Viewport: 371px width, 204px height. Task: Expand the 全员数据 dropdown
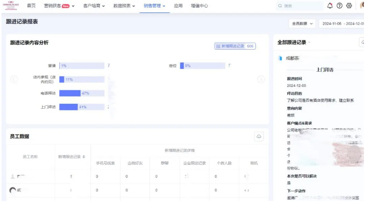tap(302, 23)
